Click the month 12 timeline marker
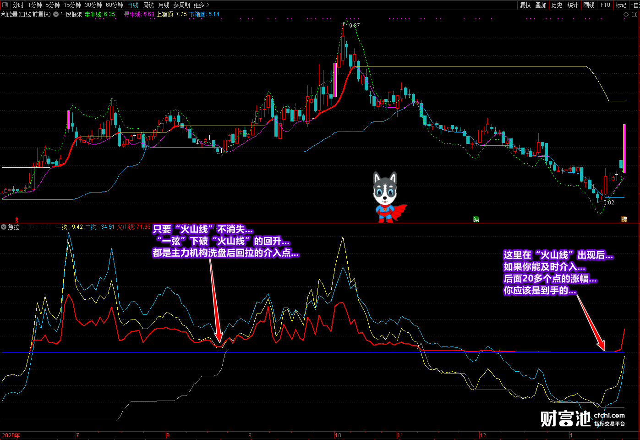The width and height of the screenshot is (640, 440). coord(483,435)
